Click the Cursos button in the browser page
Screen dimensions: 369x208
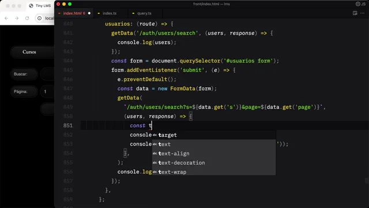tap(32, 52)
